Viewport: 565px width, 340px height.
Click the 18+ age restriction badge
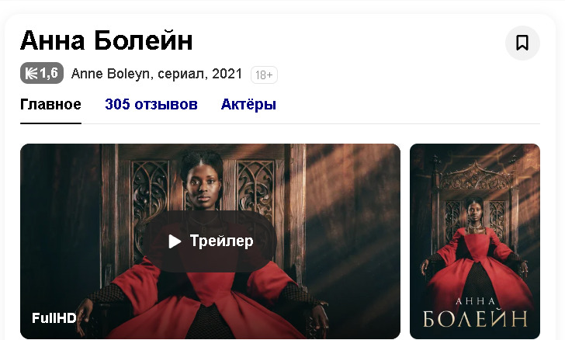[264, 75]
